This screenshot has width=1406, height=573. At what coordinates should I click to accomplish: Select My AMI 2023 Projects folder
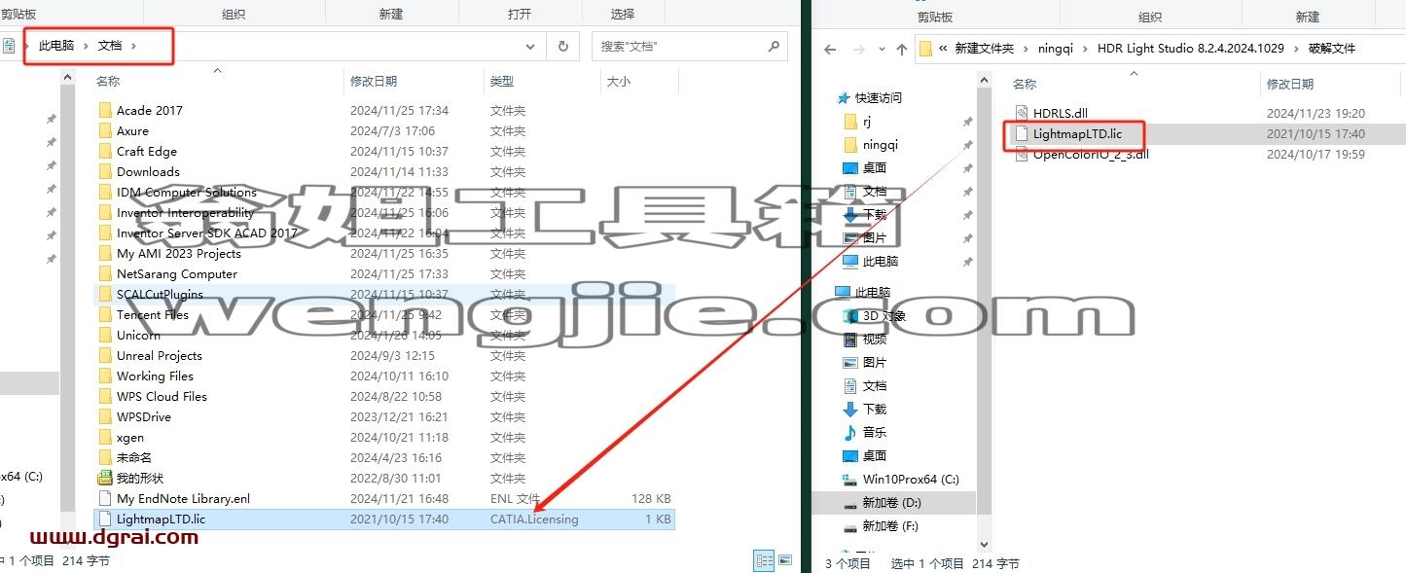pyautogui.click(x=178, y=254)
